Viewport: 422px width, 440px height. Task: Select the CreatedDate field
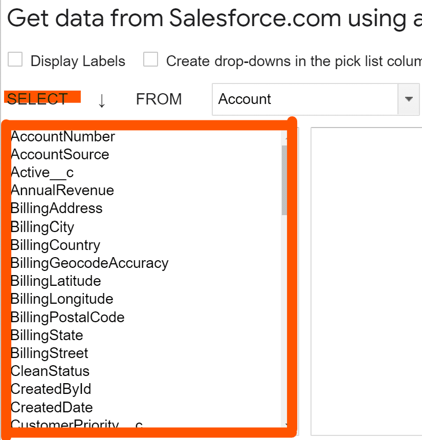coord(52,408)
